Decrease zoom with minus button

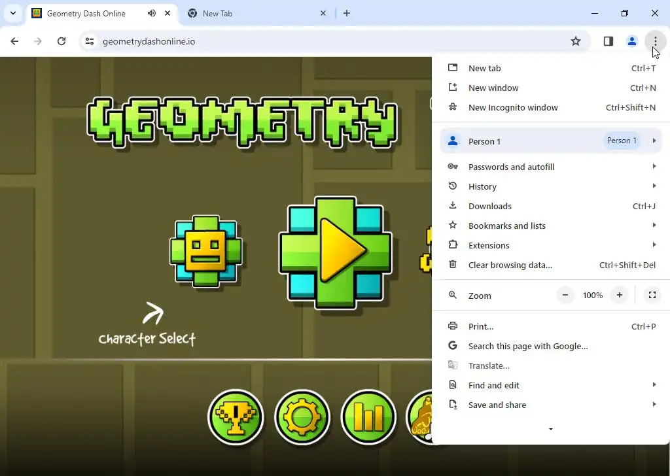565,295
